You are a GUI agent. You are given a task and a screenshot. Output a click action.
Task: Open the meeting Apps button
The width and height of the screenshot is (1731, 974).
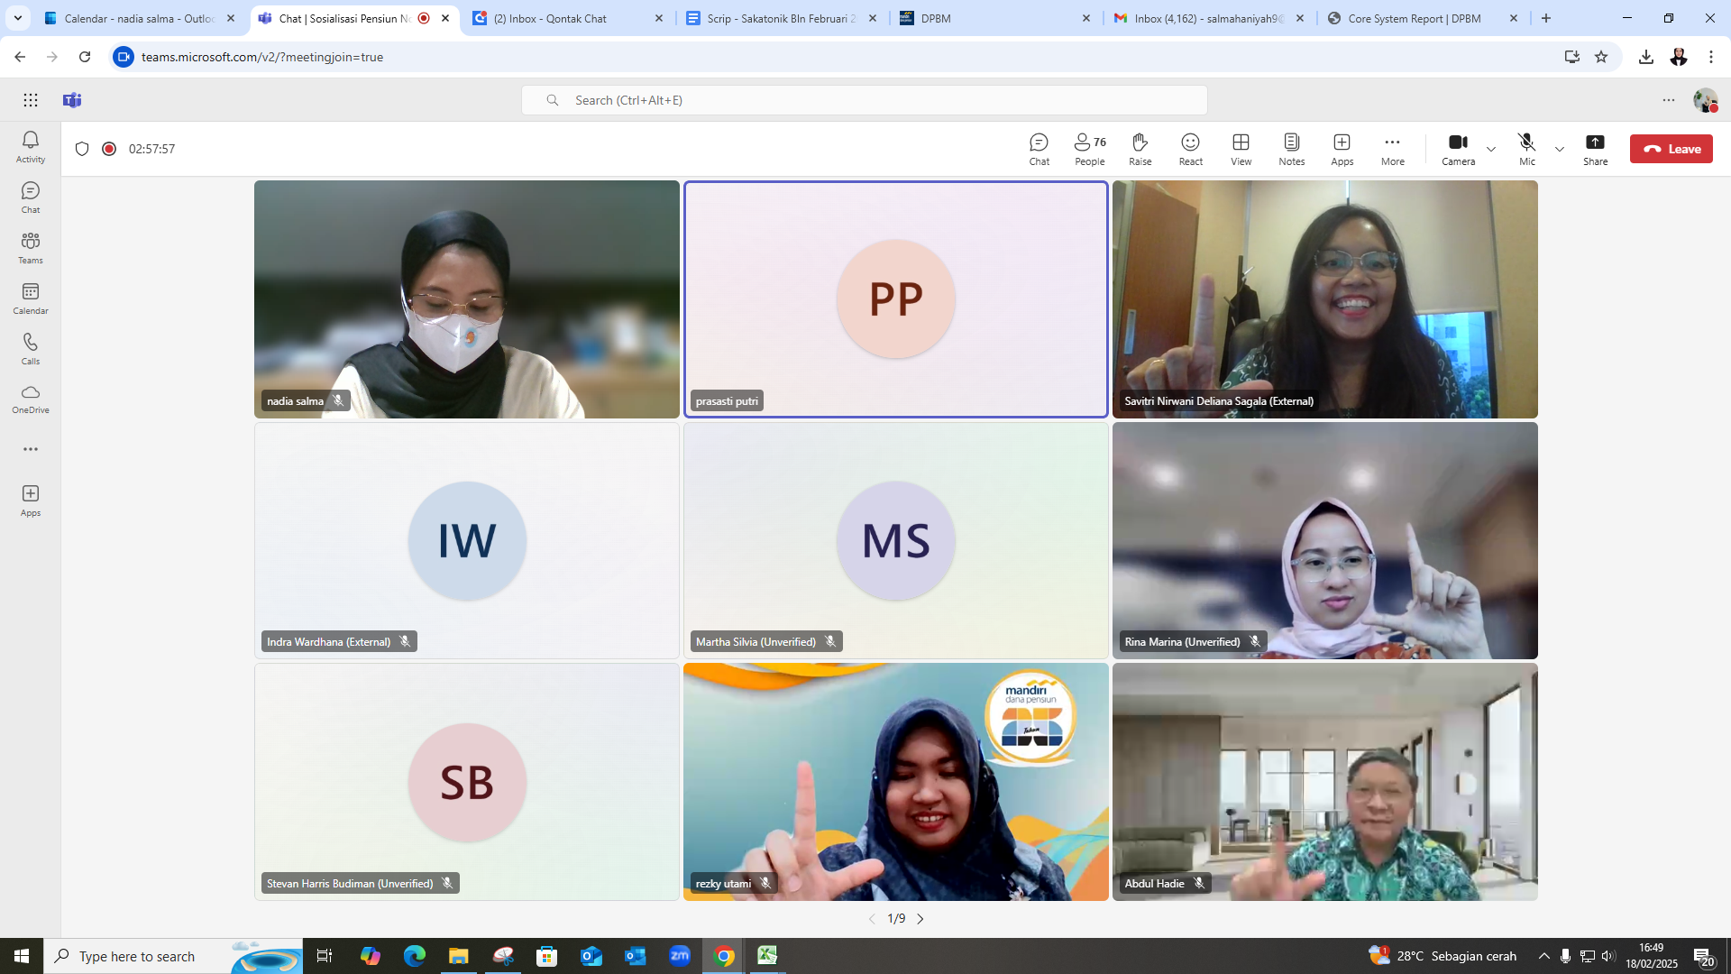[x=1342, y=149]
